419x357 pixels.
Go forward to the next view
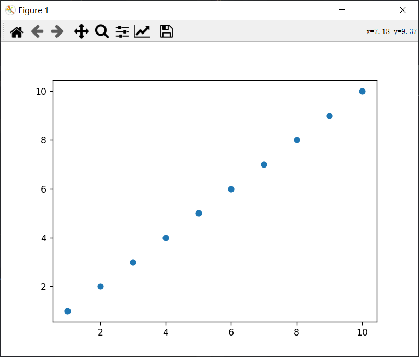click(57, 31)
